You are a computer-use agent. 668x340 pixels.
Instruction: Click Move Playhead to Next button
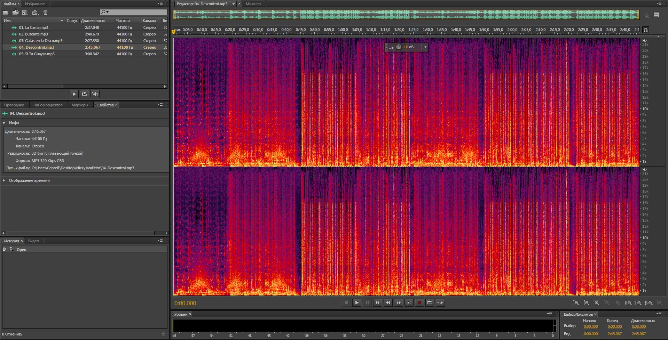(409, 303)
